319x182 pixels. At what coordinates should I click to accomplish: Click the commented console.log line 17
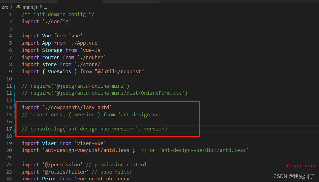coord(94,129)
